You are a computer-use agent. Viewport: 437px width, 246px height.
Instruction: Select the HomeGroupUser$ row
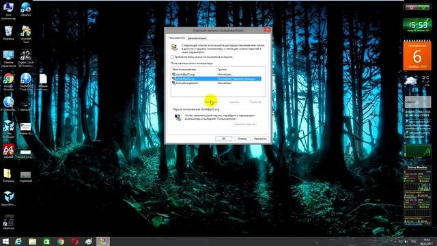(x=216, y=83)
